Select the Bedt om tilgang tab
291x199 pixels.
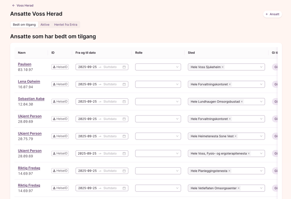(x=24, y=24)
